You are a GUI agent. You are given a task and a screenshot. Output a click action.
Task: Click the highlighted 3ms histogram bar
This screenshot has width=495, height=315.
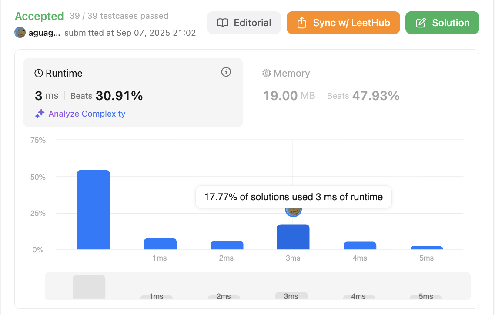click(x=293, y=237)
